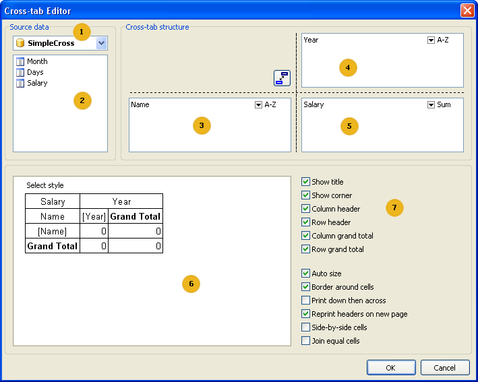Select the Month field icon
The height and width of the screenshot is (382, 478).
tap(20, 61)
